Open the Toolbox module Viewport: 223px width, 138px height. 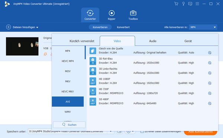pos(133,15)
